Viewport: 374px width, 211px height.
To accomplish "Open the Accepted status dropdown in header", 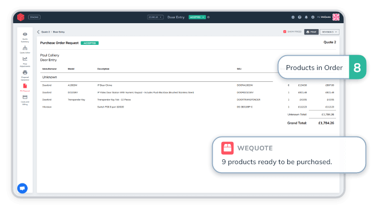I will point(197,17).
